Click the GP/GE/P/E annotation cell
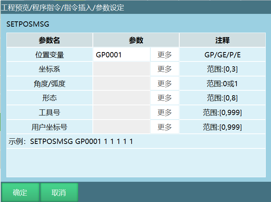The image size is (271, 202). pos(222,55)
